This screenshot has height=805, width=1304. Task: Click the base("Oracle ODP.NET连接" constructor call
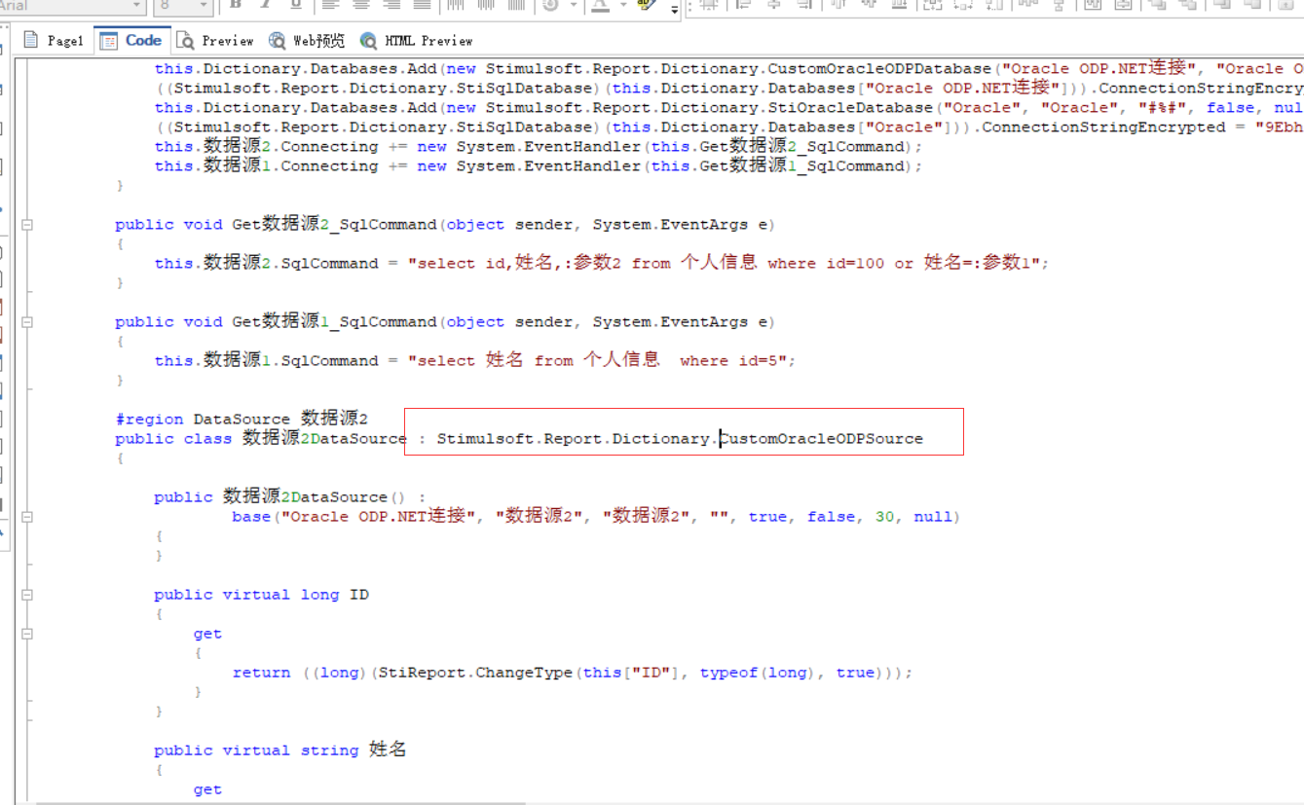596,517
